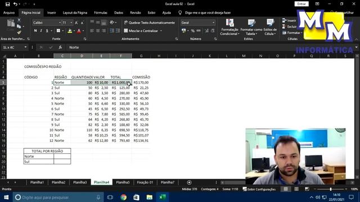Click the fill color yellow swatch
This screenshot has width=360, height=202.
[x=70, y=31]
